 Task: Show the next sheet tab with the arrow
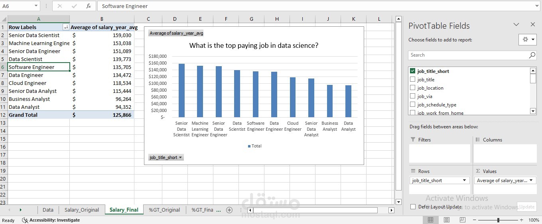(20, 210)
